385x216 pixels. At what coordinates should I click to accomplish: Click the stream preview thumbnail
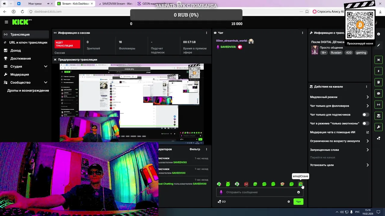pos(132,103)
